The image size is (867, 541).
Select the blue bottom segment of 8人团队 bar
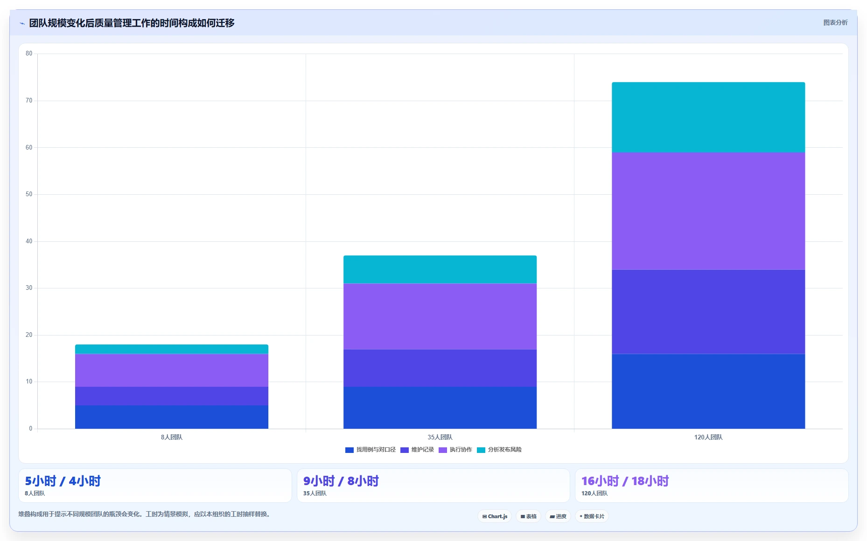pyautogui.click(x=172, y=417)
